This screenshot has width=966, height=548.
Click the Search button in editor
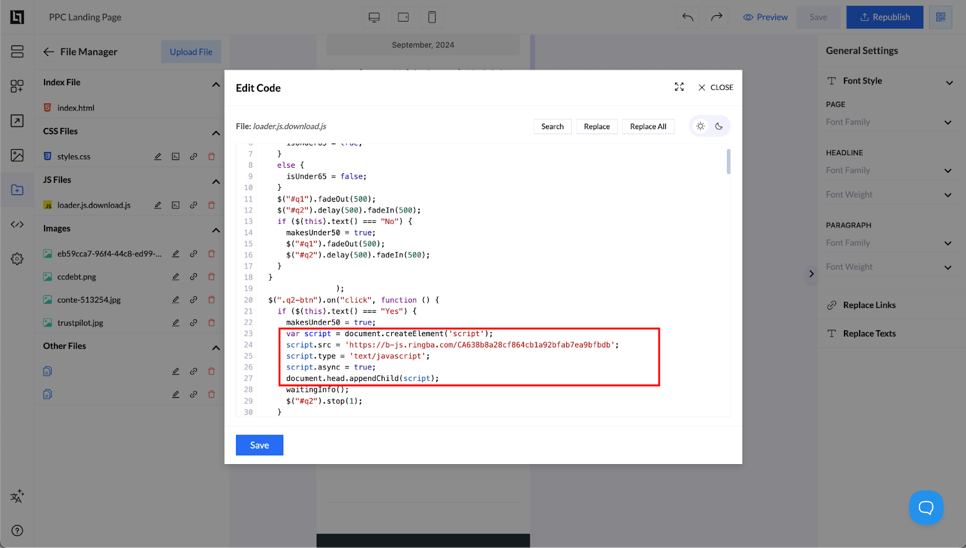click(552, 127)
